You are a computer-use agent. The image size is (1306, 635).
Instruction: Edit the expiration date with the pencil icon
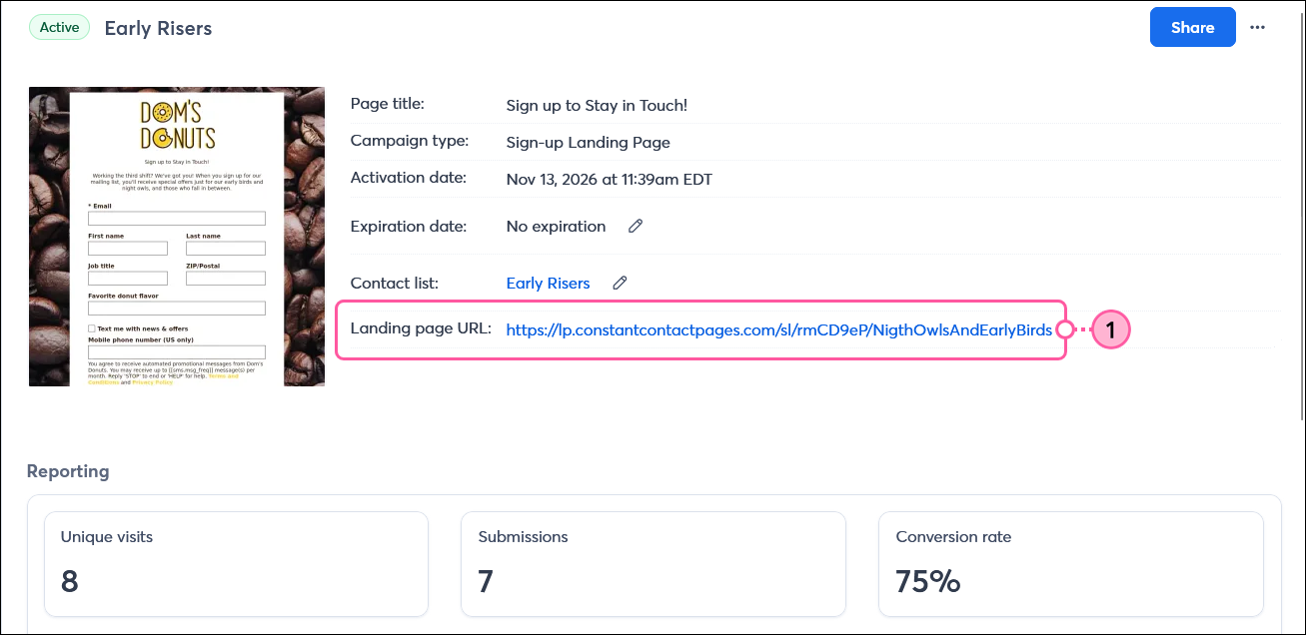coord(636,227)
